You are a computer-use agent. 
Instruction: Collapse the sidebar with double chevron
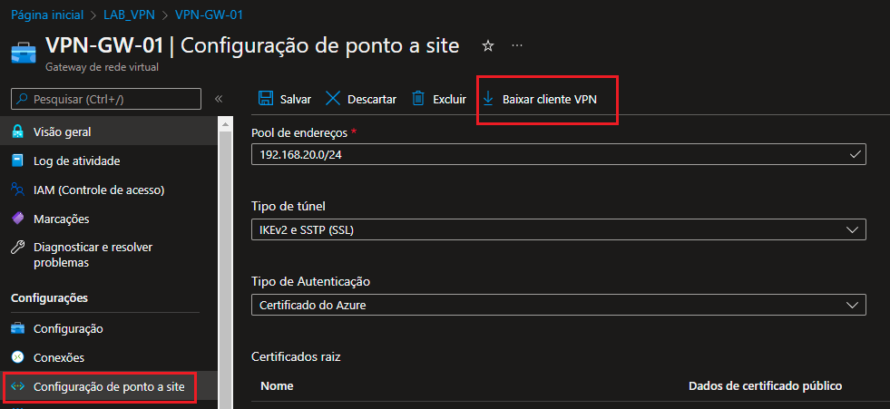click(x=219, y=99)
